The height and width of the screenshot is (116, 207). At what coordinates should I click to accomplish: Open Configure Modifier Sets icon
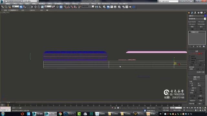click(204, 46)
